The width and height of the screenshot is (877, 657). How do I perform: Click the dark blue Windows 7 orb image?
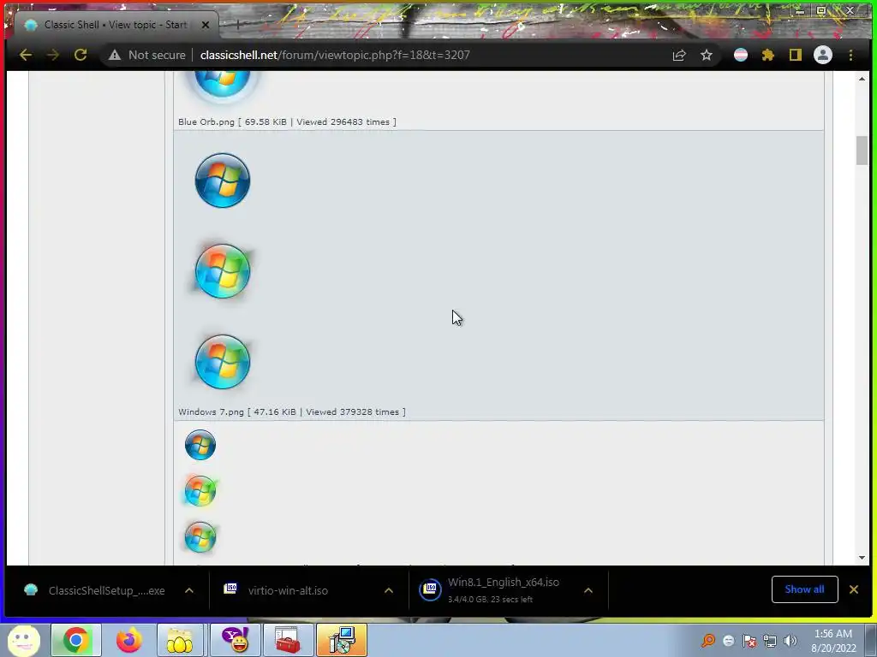(x=223, y=181)
